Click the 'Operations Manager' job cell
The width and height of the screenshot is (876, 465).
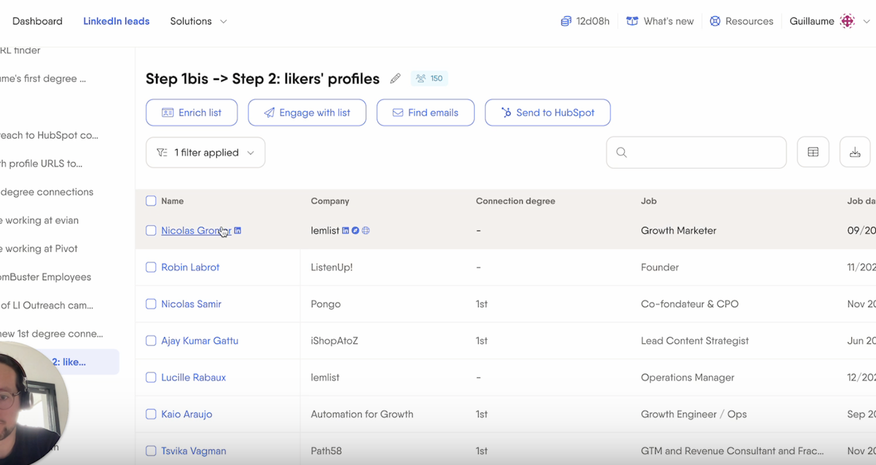(688, 377)
